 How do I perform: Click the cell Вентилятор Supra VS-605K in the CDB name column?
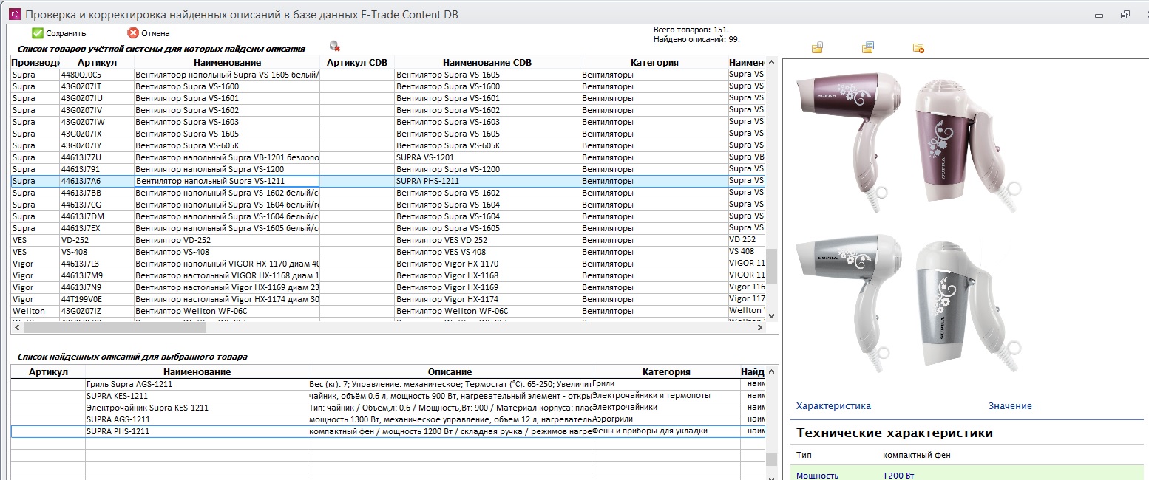(487, 145)
